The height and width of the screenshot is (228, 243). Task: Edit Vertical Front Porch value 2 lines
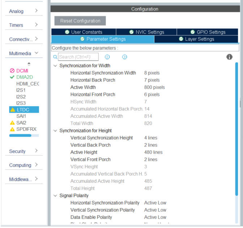pos(151,159)
